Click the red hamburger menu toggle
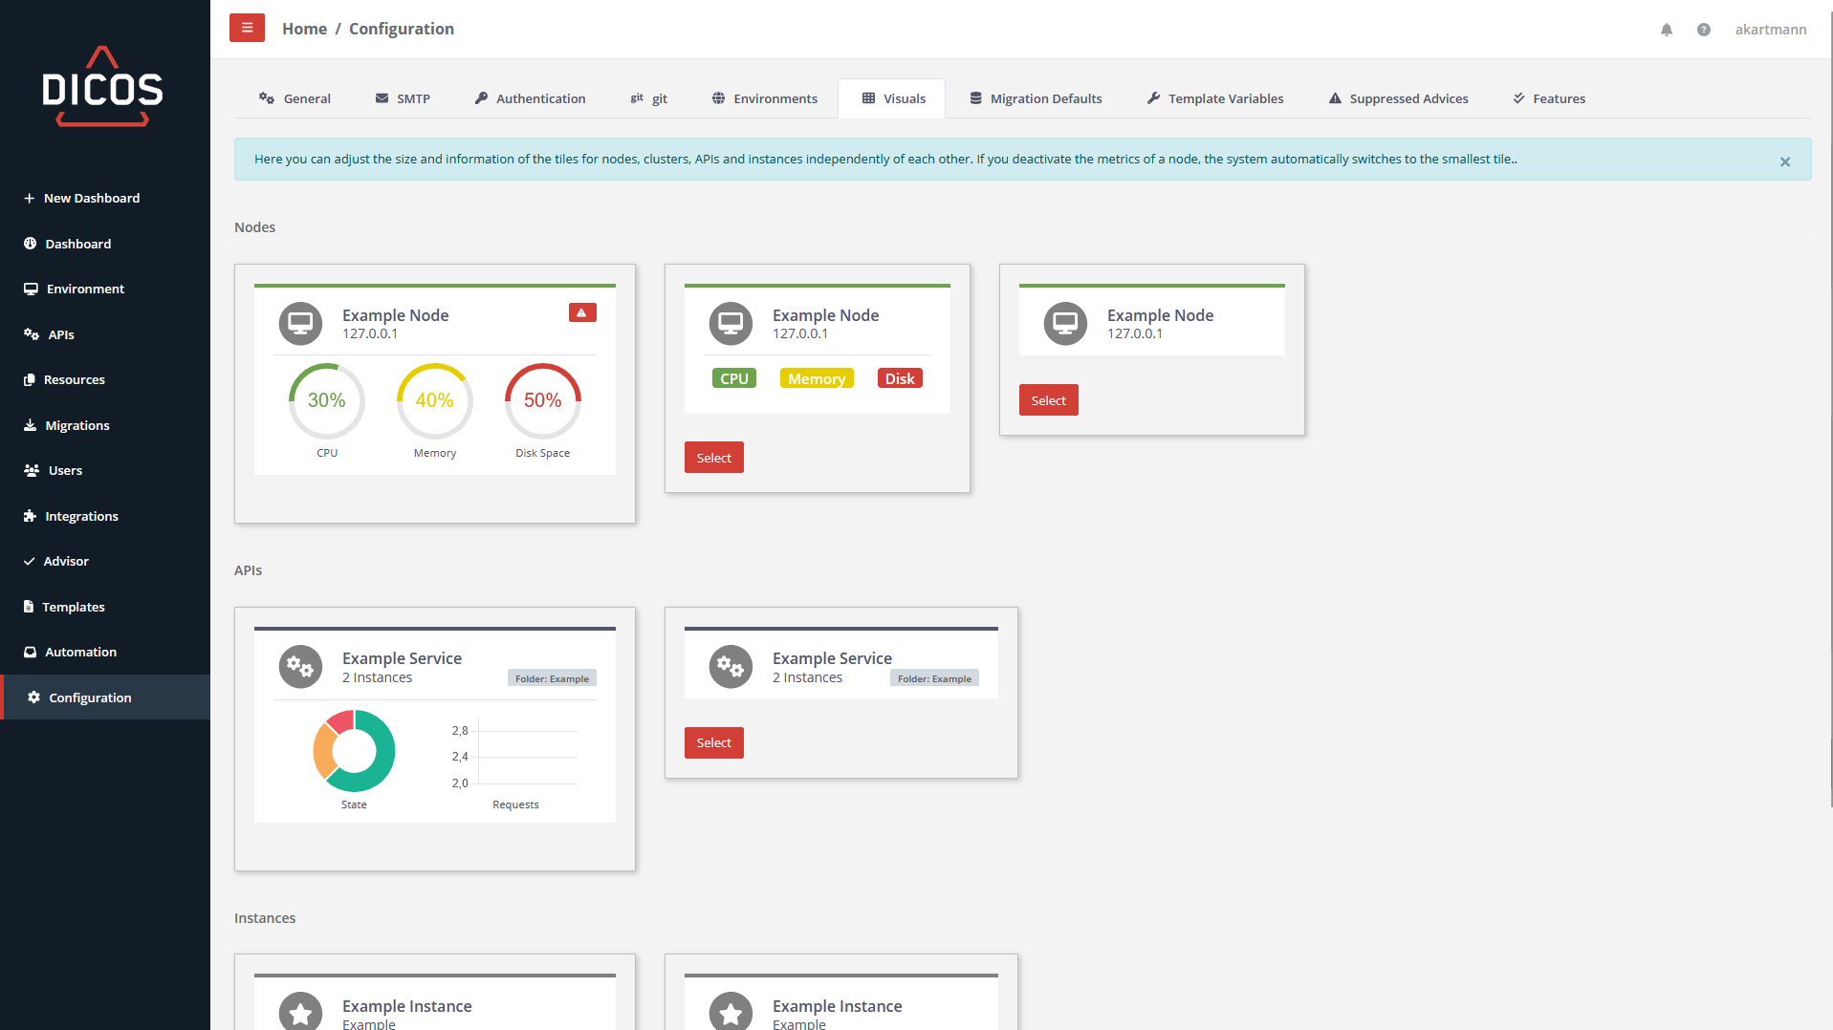This screenshot has width=1833, height=1030. 247,29
